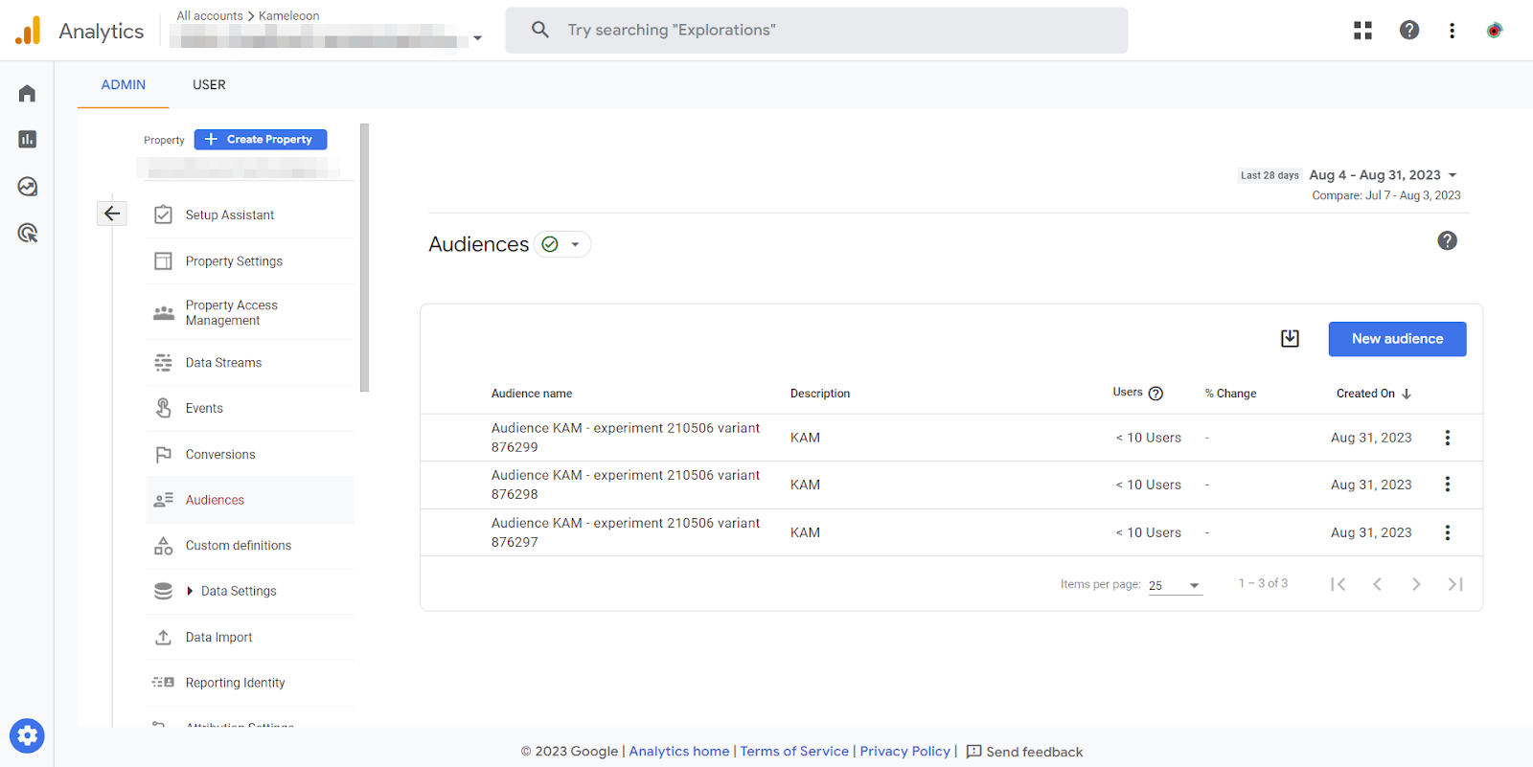Click the New audience button
This screenshot has height=767, width=1533.
pos(1396,339)
